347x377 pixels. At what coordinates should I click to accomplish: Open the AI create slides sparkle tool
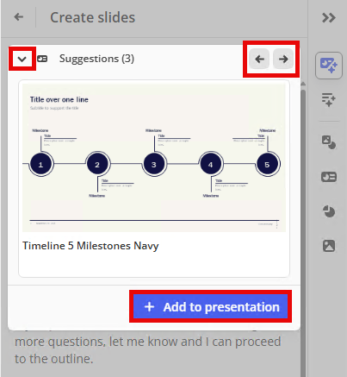point(329,66)
